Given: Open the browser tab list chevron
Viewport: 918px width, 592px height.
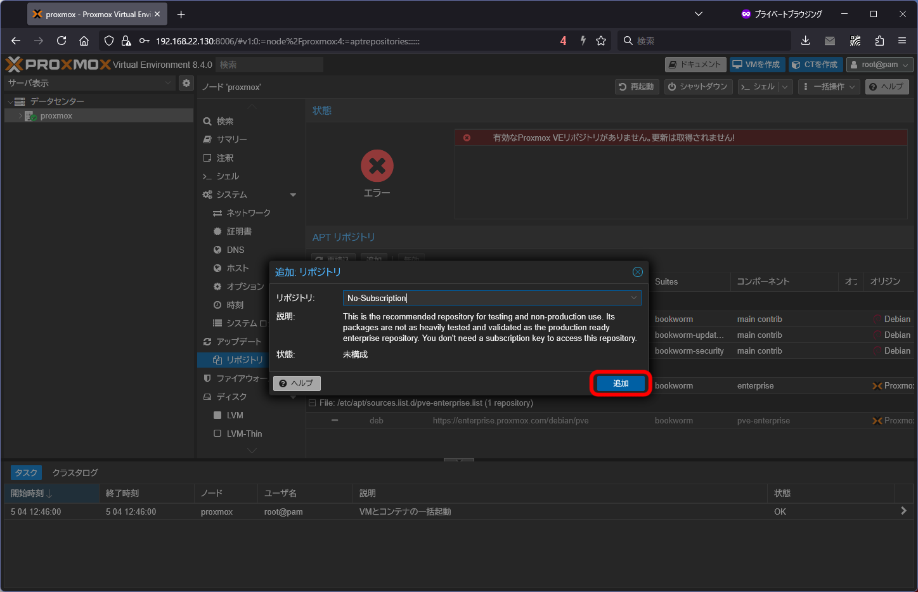Looking at the screenshot, I should pyautogui.click(x=699, y=14).
